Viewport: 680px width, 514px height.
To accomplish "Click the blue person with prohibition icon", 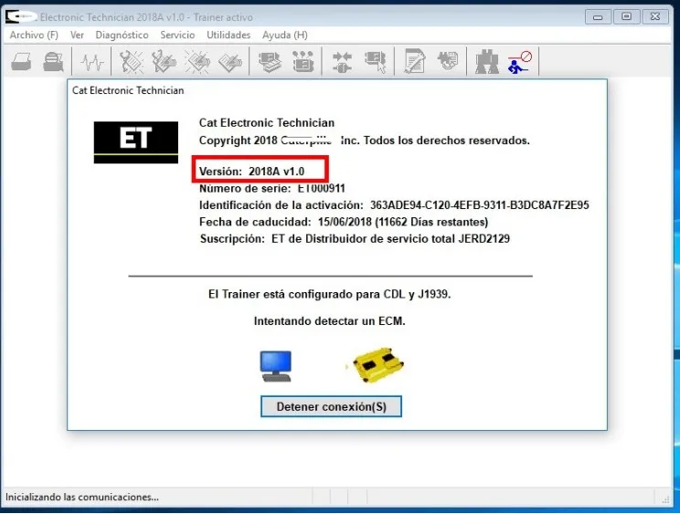I will (x=519, y=62).
